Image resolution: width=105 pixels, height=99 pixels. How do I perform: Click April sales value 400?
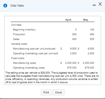click(74, 39)
